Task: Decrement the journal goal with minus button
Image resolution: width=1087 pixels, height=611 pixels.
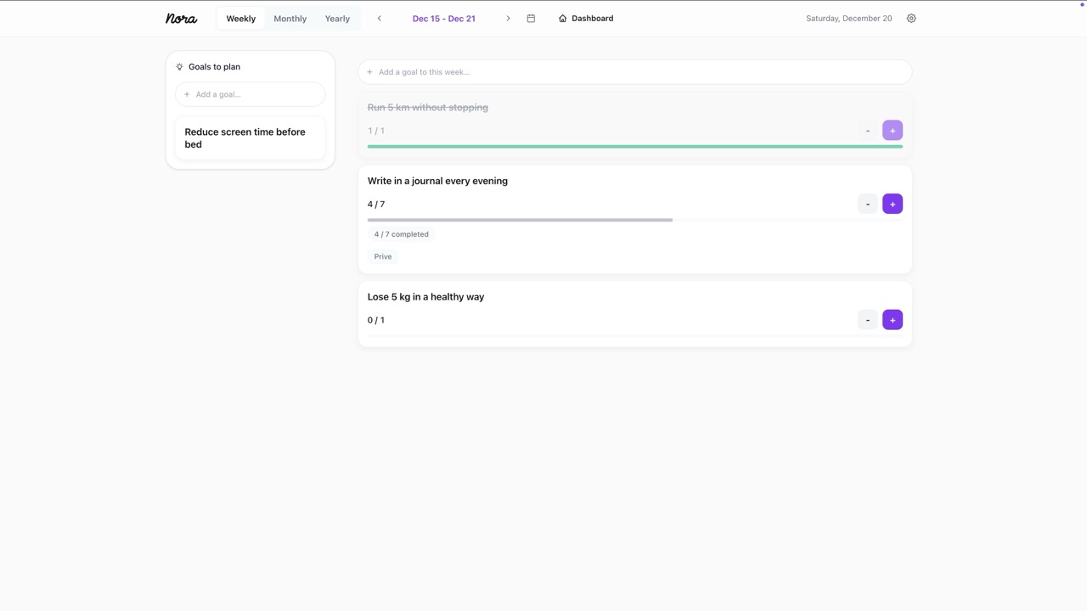Action: click(x=867, y=205)
